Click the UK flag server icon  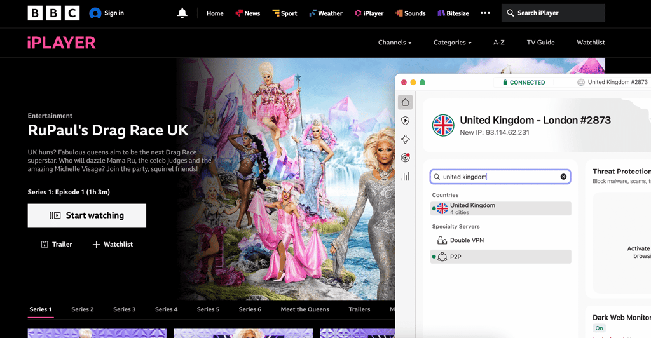(x=443, y=125)
